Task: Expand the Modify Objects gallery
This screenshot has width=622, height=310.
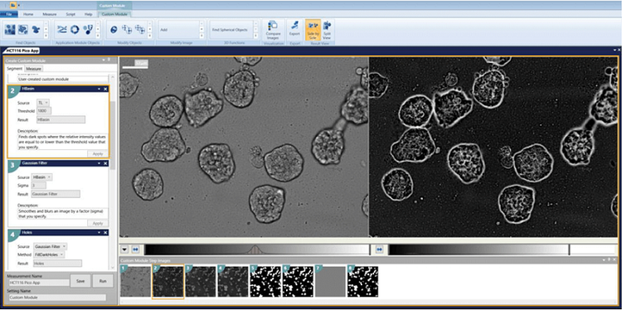Action: (150, 36)
